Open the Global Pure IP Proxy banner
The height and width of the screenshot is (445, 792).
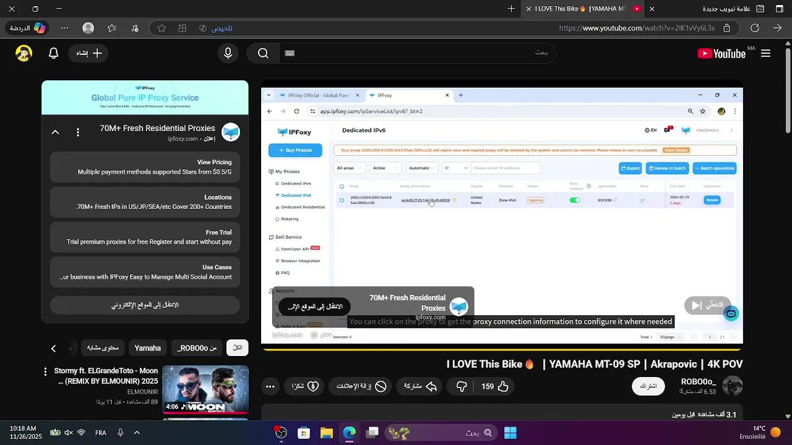coord(145,98)
